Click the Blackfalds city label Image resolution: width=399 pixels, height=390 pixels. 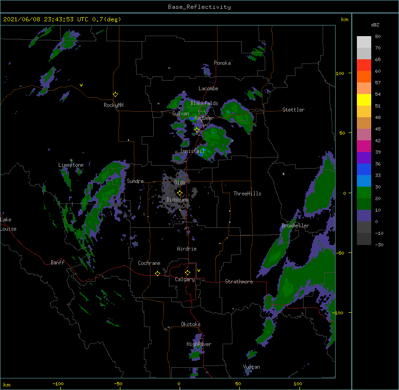tap(204, 103)
